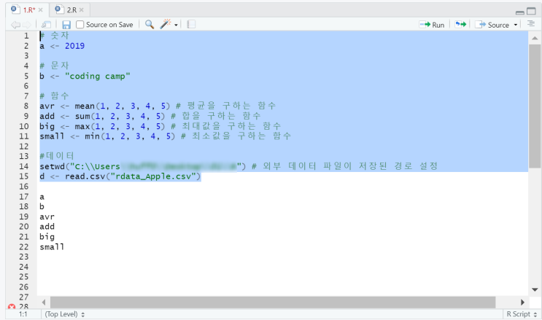Click on min in line 11
542x320 pixels.
(93, 136)
